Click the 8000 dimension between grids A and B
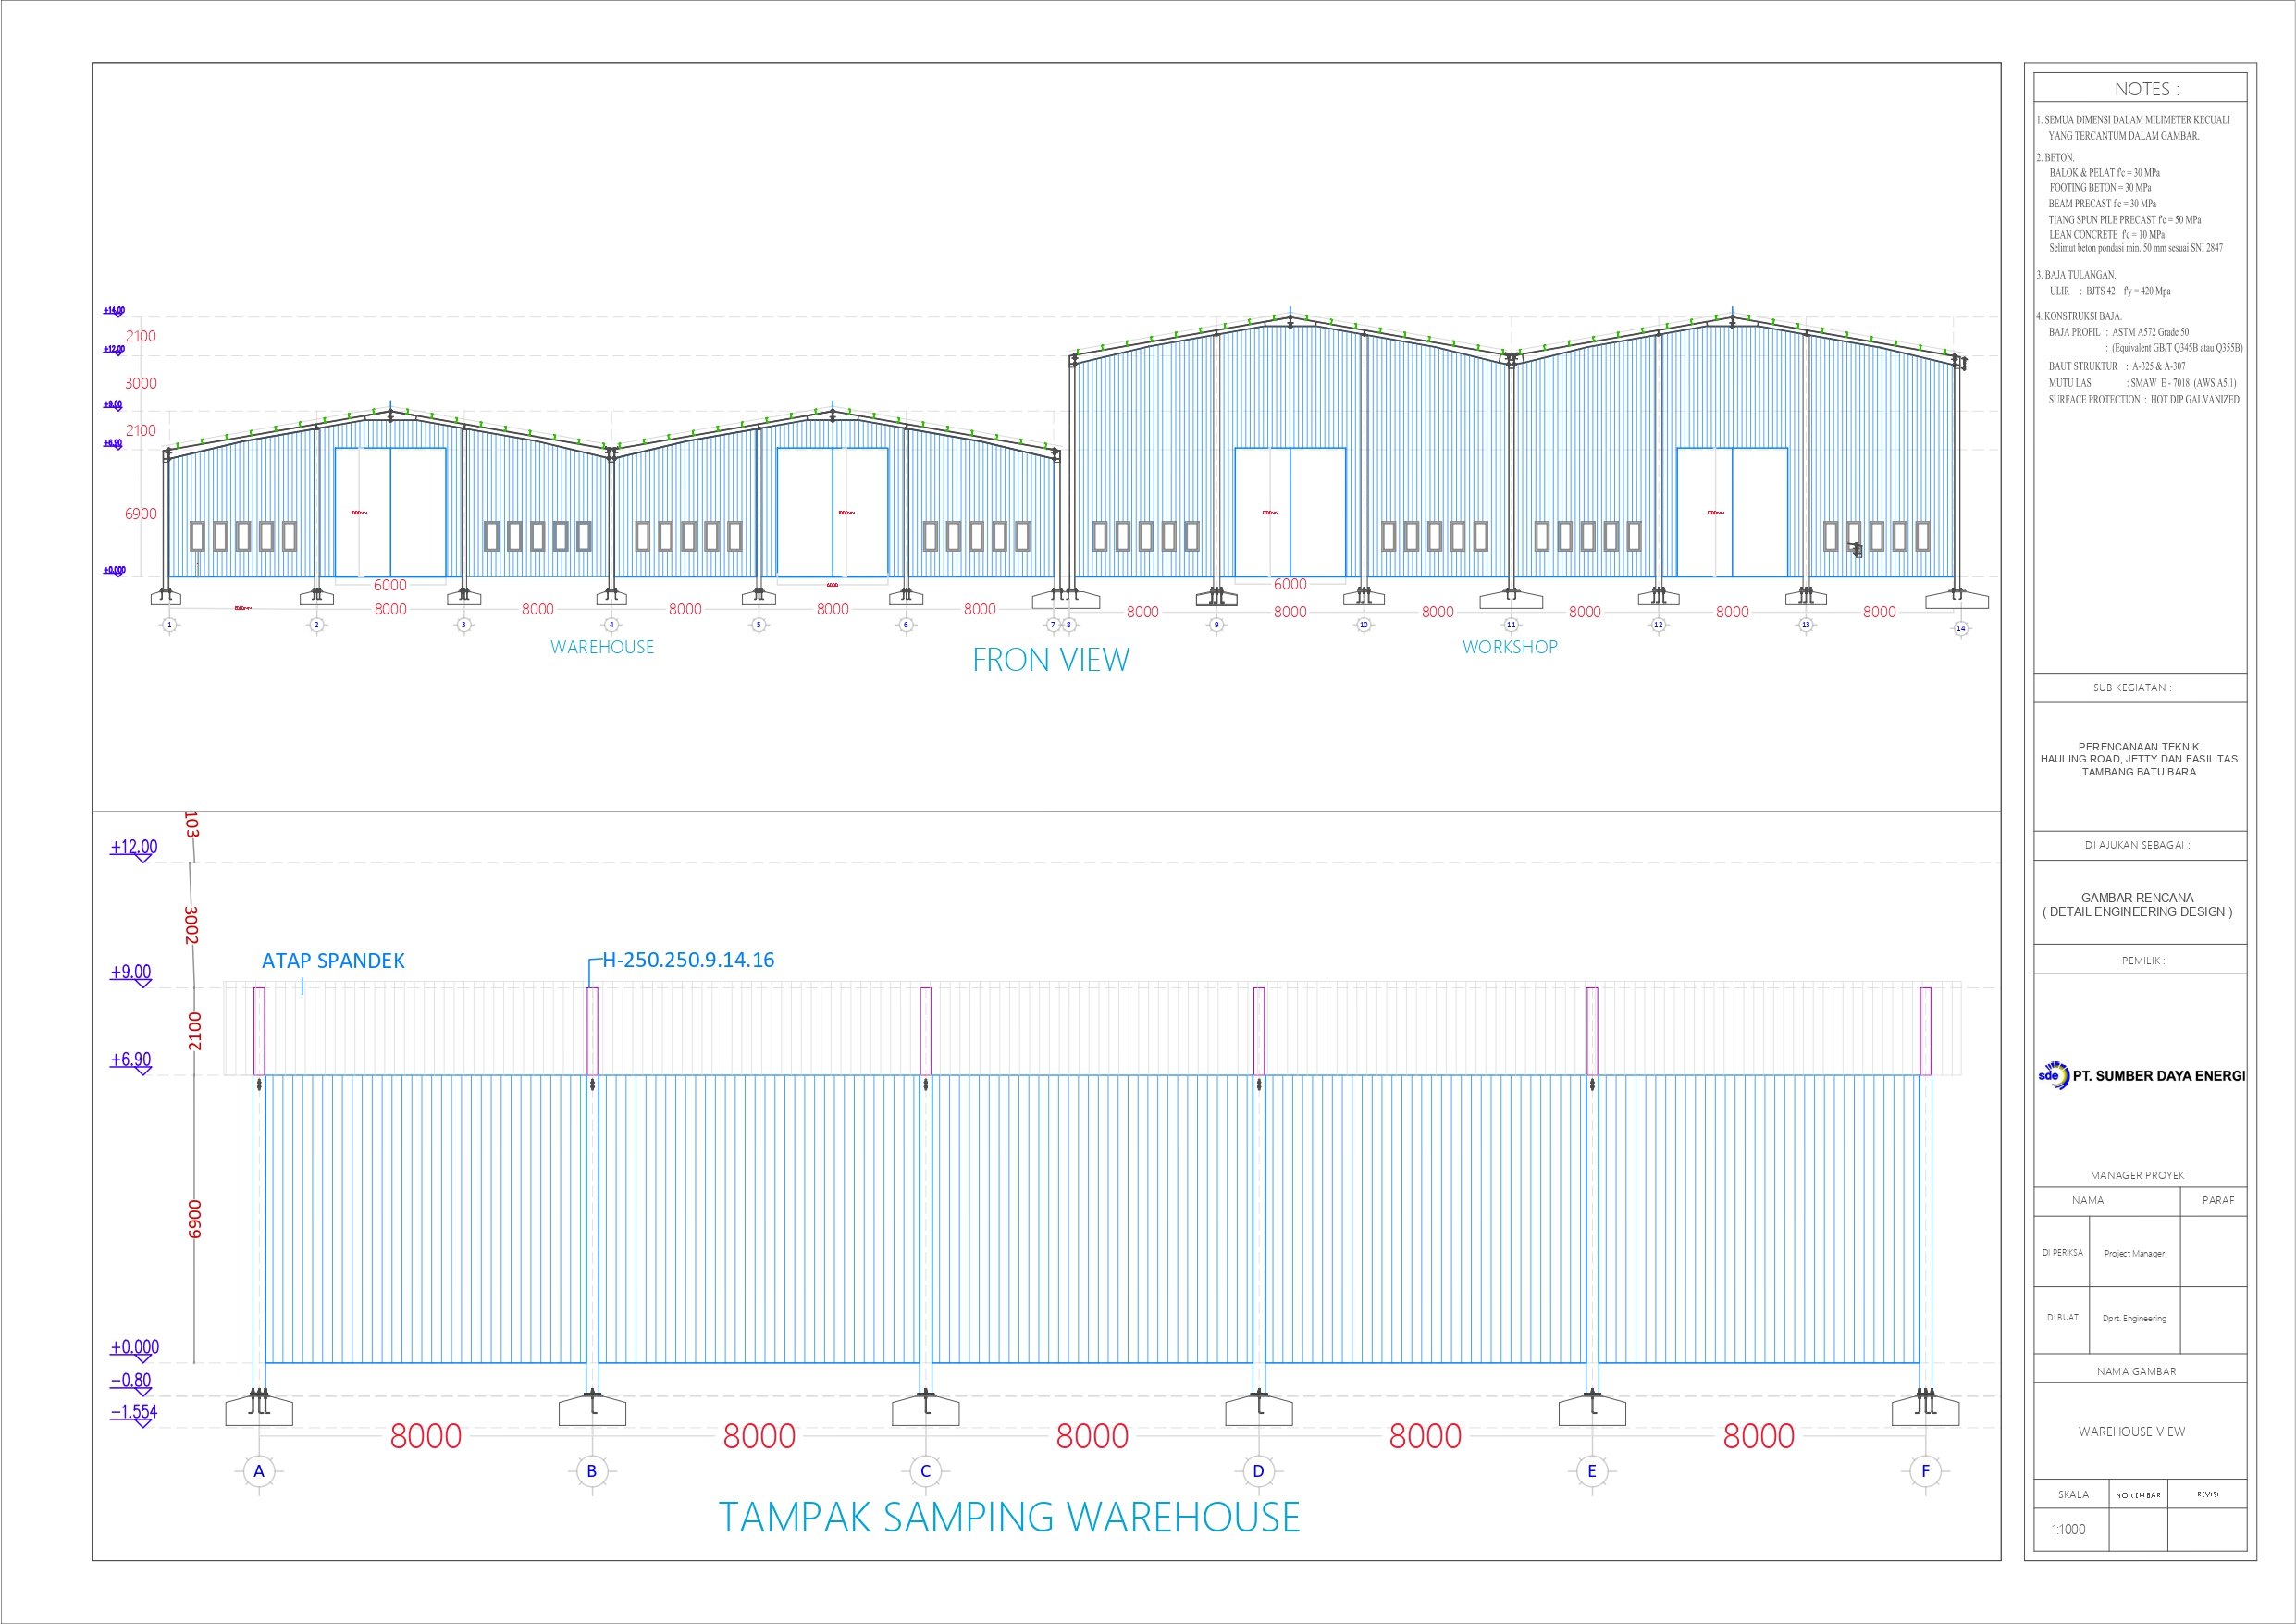 (426, 1436)
